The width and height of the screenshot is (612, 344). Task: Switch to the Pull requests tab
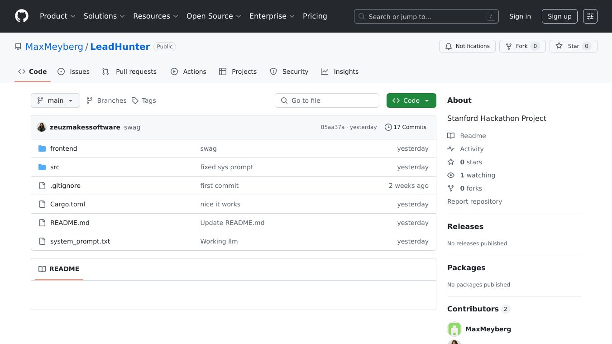coord(129,72)
